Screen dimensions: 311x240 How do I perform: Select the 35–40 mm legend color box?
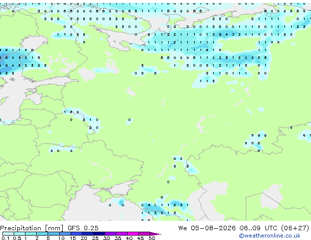click(122, 234)
